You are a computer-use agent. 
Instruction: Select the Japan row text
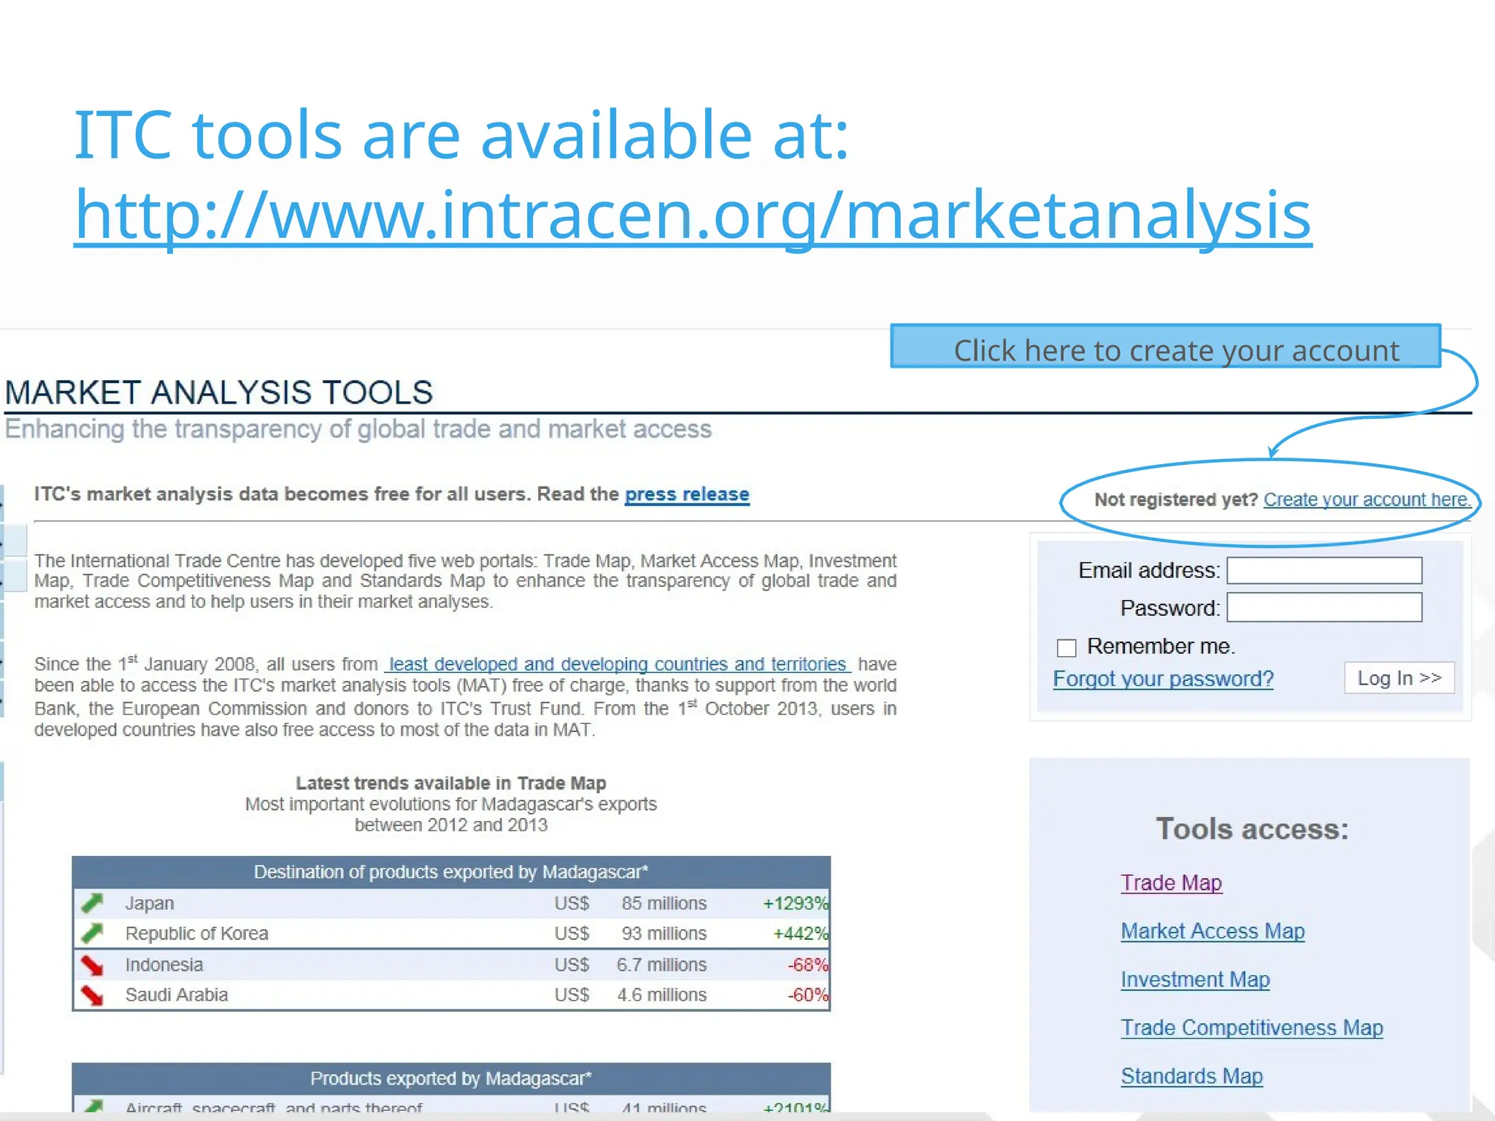[x=150, y=904]
